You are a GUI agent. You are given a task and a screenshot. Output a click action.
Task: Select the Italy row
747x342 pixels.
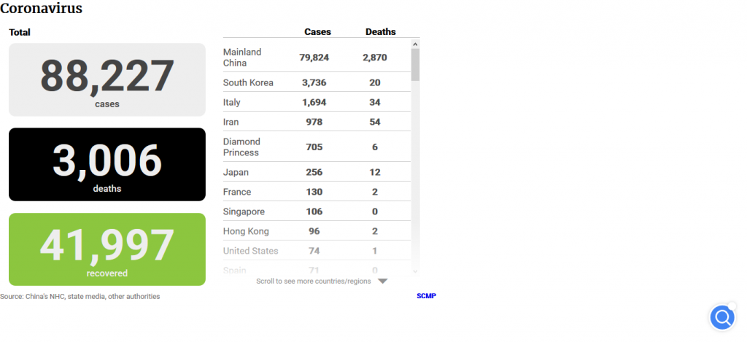pyautogui.click(x=316, y=102)
